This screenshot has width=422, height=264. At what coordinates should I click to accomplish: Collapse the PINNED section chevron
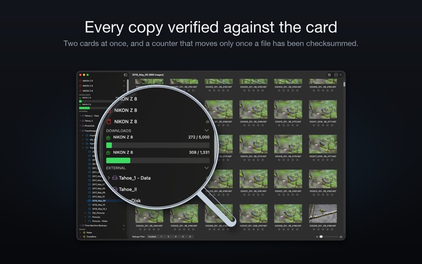coord(123,229)
